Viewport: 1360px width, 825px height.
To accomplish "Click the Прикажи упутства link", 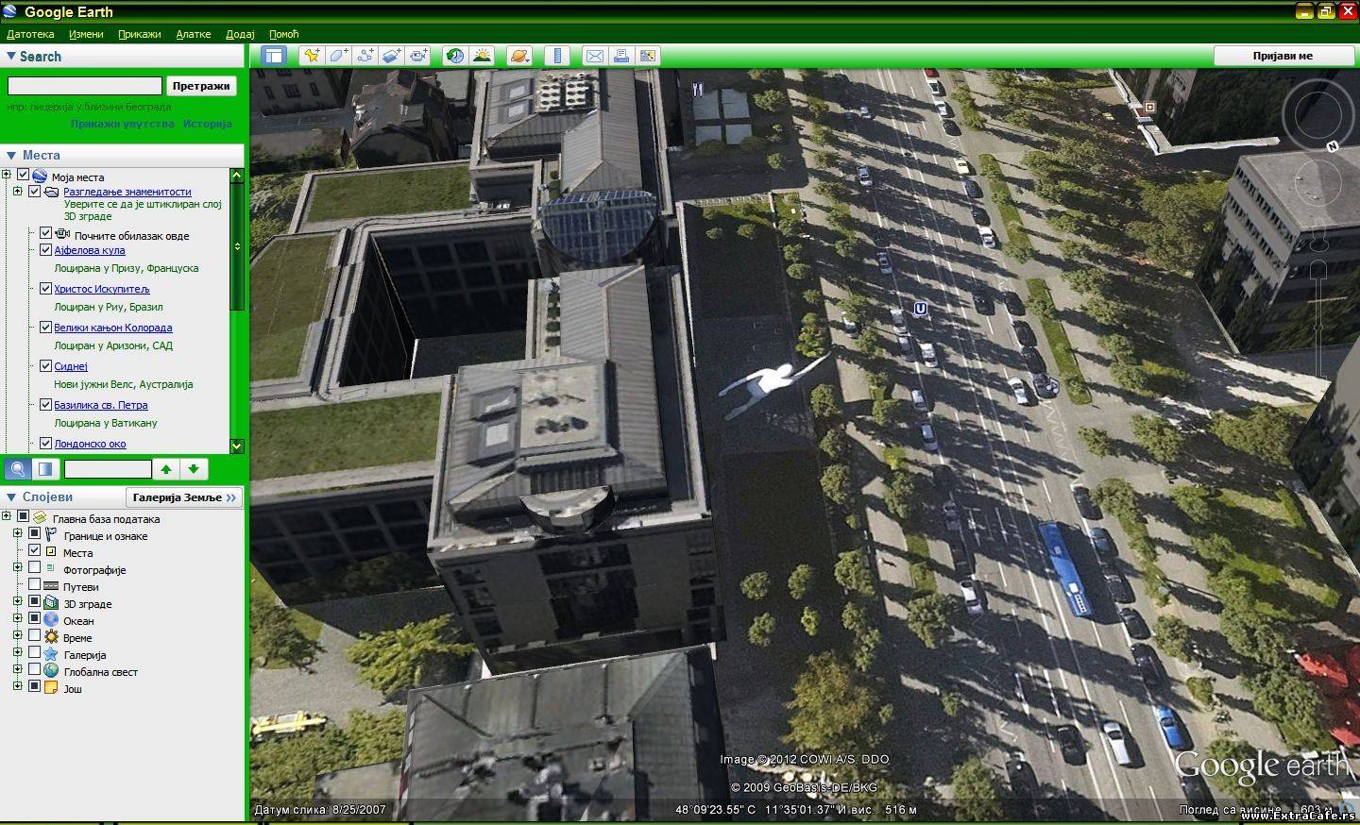I will coord(123,124).
